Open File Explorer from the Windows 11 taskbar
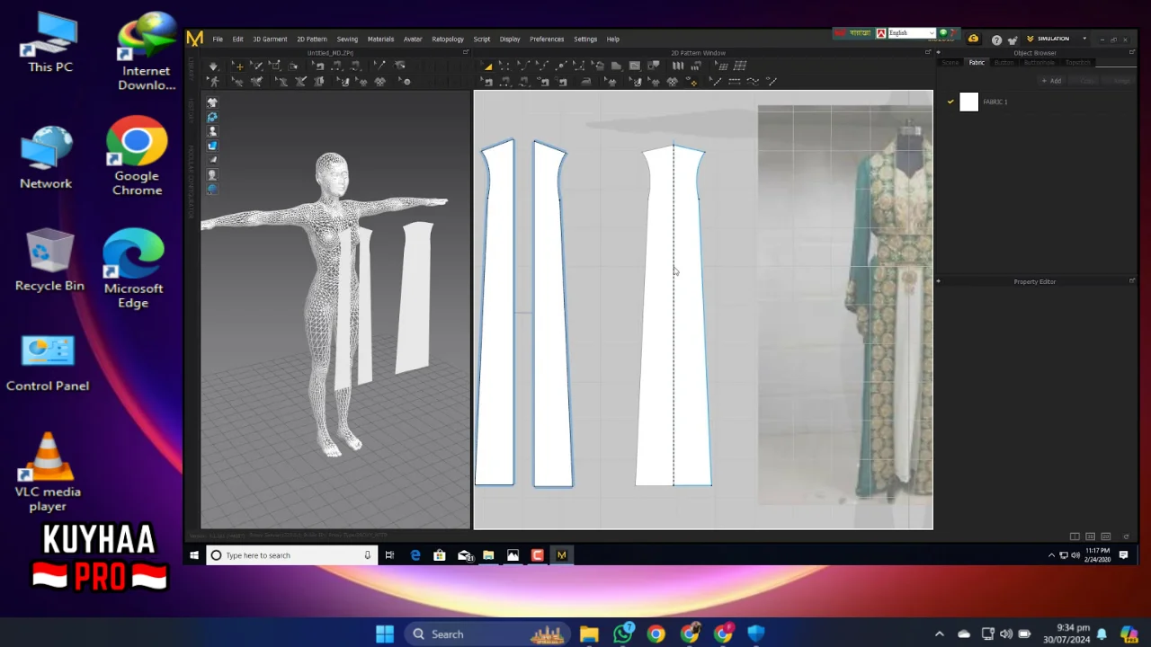The image size is (1151, 647). coord(589,634)
